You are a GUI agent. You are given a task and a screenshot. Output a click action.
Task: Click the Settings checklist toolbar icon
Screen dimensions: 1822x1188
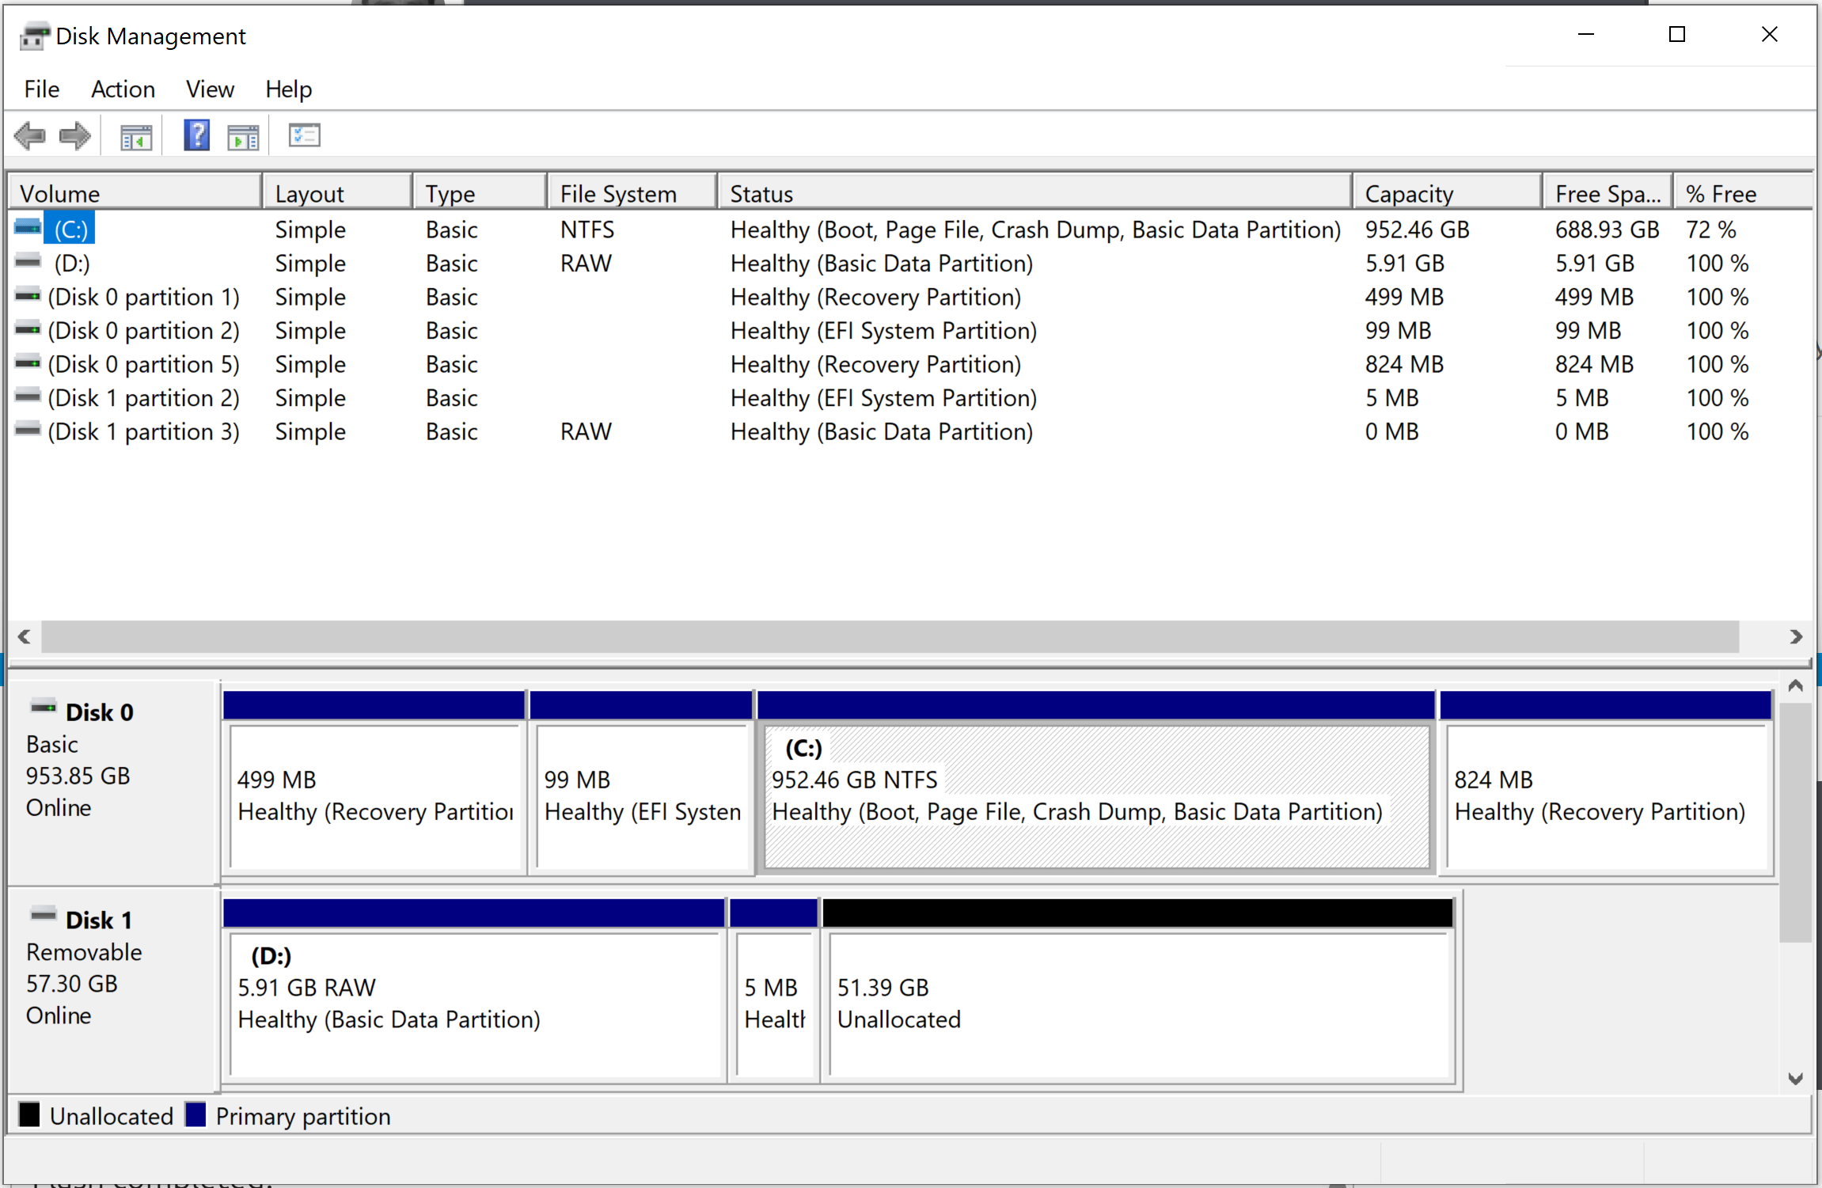(x=304, y=136)
